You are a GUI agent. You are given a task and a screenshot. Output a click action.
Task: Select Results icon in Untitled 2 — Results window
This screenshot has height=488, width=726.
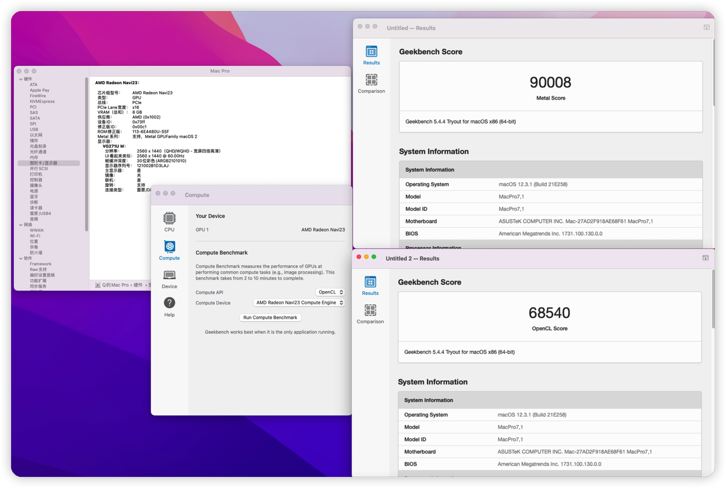(370, 286)
